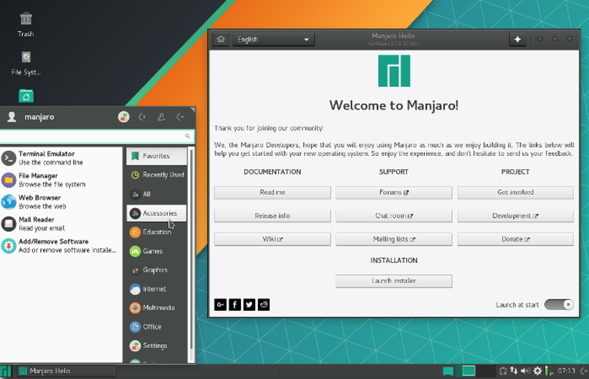Click Get involved button
Image resolution: width=589 pixels, height=379 pixels.
pyautogui.click(x=515, y=193)
